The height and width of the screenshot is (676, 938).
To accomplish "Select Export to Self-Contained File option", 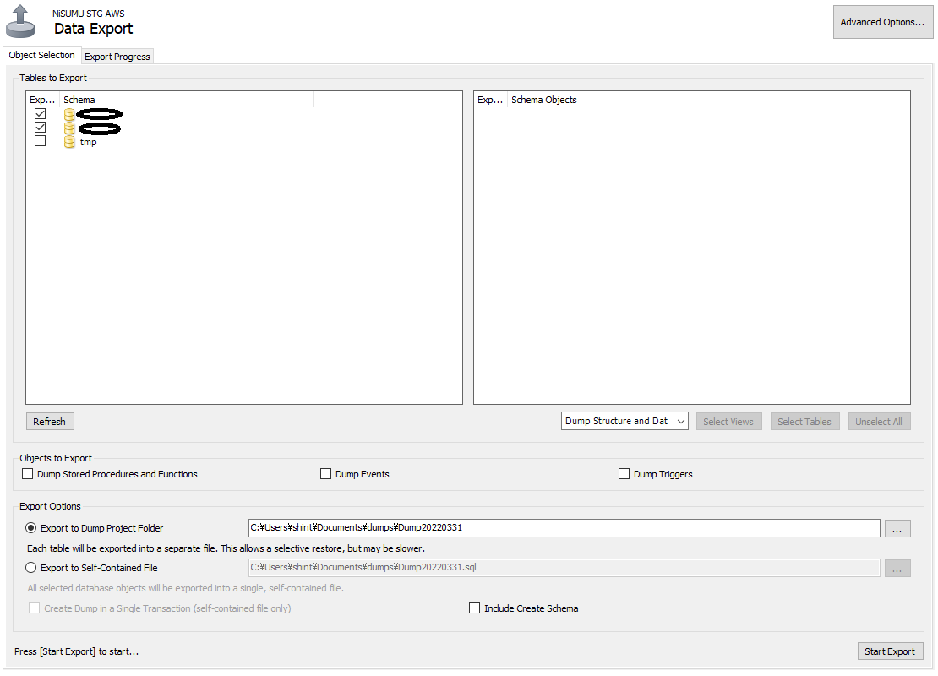I will click(x=31, y=568).
